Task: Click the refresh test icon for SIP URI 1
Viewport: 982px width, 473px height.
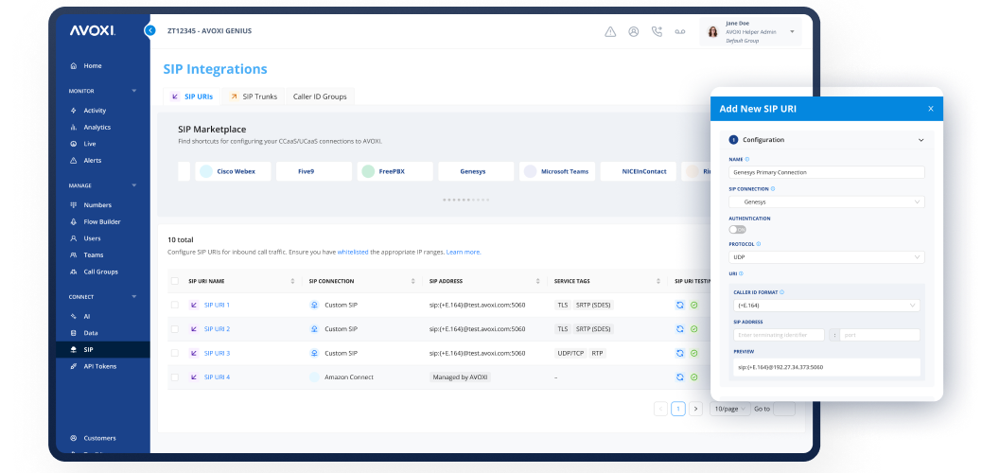Action: (679, 305)
